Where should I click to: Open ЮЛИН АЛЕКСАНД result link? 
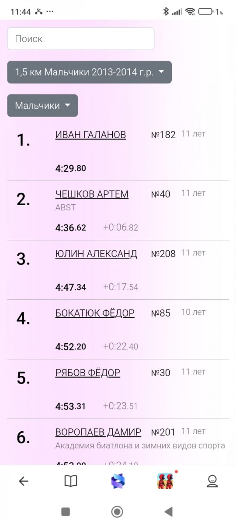coord(96,254)
